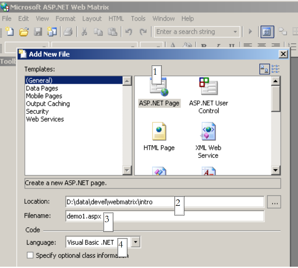Open the Tools menu

[138, 19]
